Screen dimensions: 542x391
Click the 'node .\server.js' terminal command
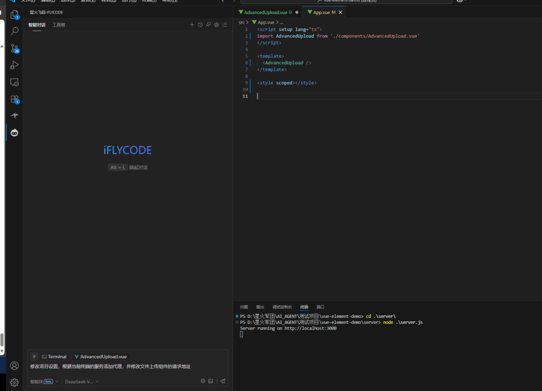[402, 322]
